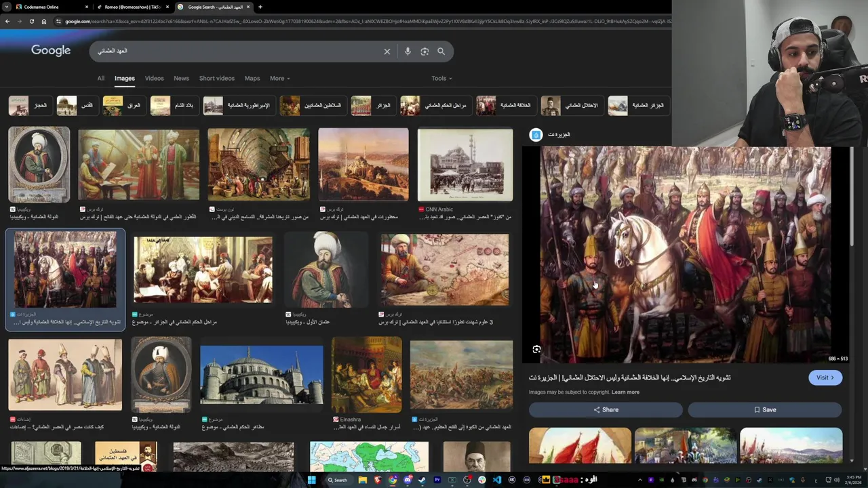Expand the More search options dropdown
This screenshot has height=488, width=868.
[279, 78]
